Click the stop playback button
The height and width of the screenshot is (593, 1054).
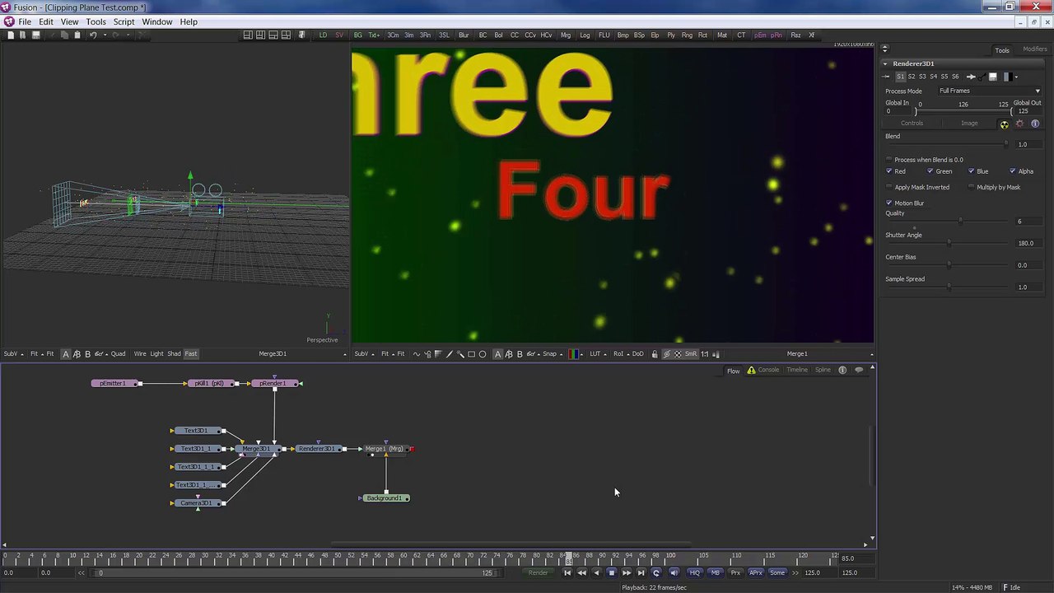point(611,572)
